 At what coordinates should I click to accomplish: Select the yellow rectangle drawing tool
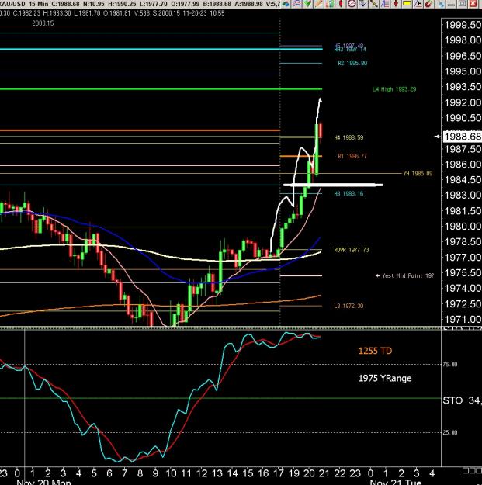(x=407, y=4)
